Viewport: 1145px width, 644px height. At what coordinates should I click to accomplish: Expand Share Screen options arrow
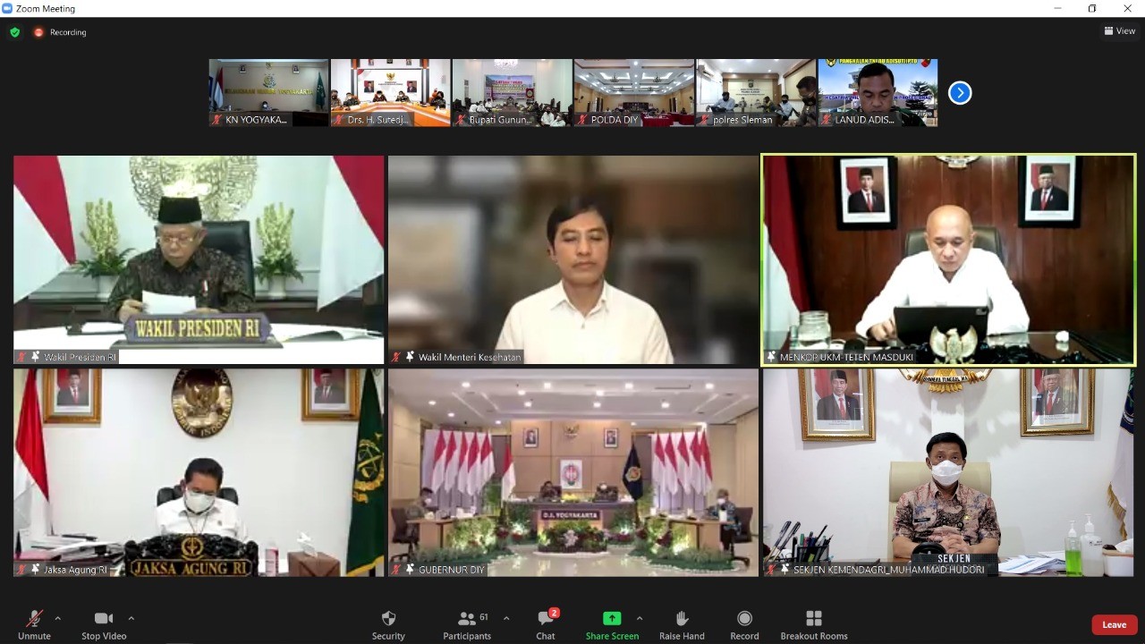click(640, 618)
